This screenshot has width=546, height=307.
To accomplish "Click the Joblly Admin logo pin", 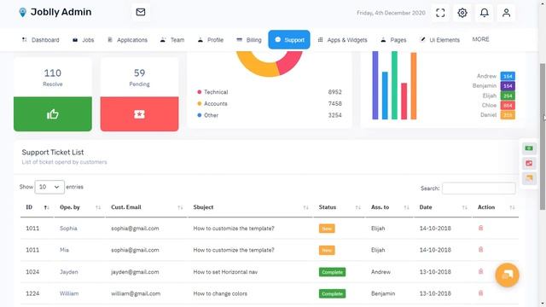I will (23, 13).
